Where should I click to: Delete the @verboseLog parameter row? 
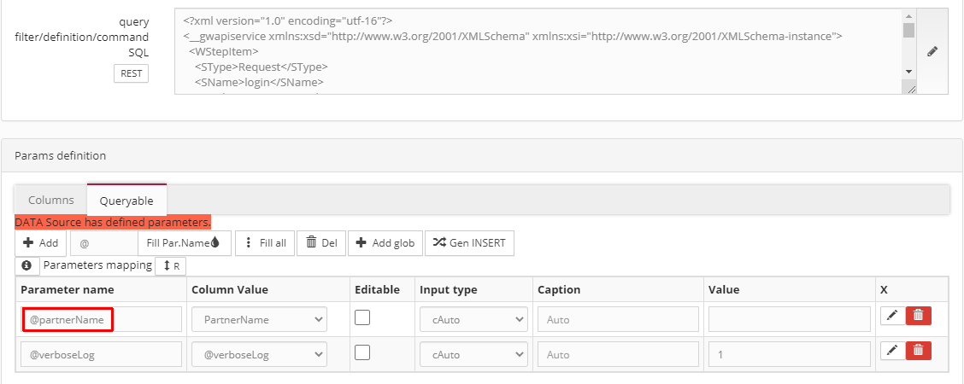tap(918, 350)
